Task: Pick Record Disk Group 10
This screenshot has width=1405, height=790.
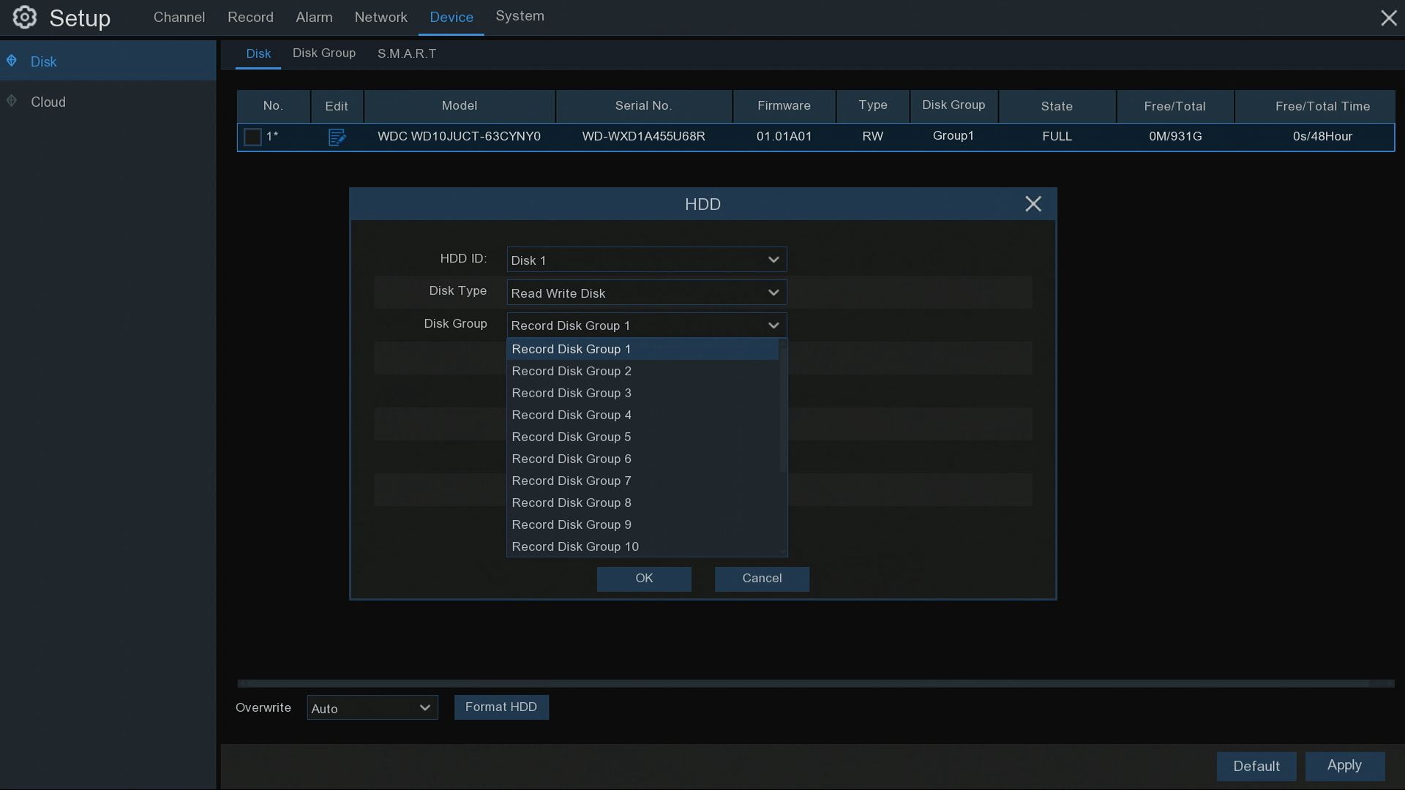Action: [574, 546]
